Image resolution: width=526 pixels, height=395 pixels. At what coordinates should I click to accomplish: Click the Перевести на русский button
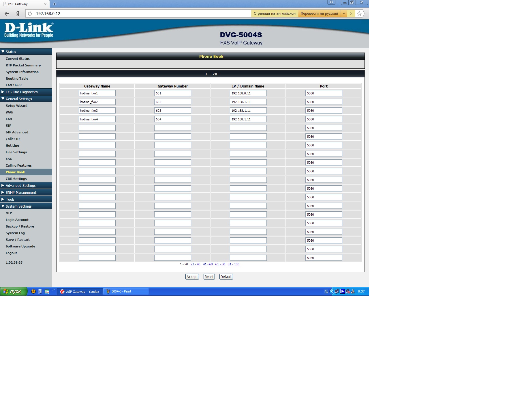[x=319, y=14]
